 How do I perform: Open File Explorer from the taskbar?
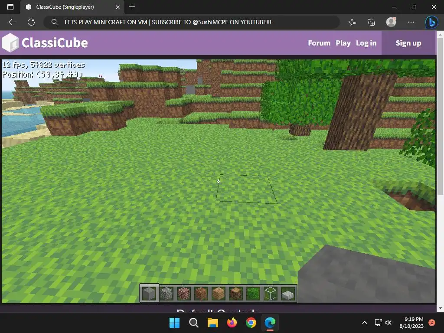click(212, 323)
